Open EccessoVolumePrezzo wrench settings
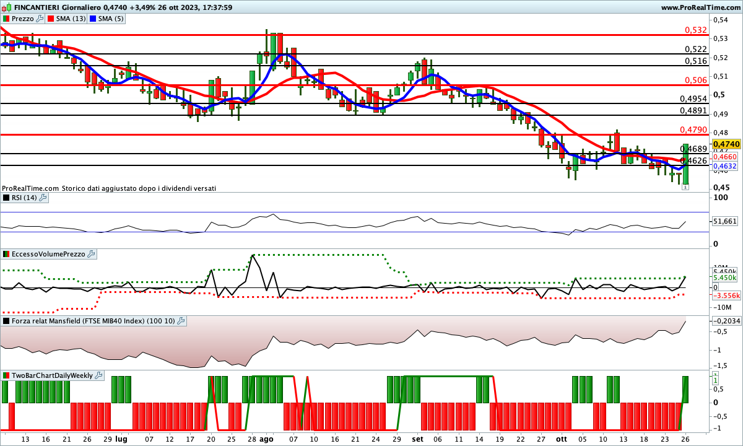Viewport: 743px width, 446px height. point(91,254)
